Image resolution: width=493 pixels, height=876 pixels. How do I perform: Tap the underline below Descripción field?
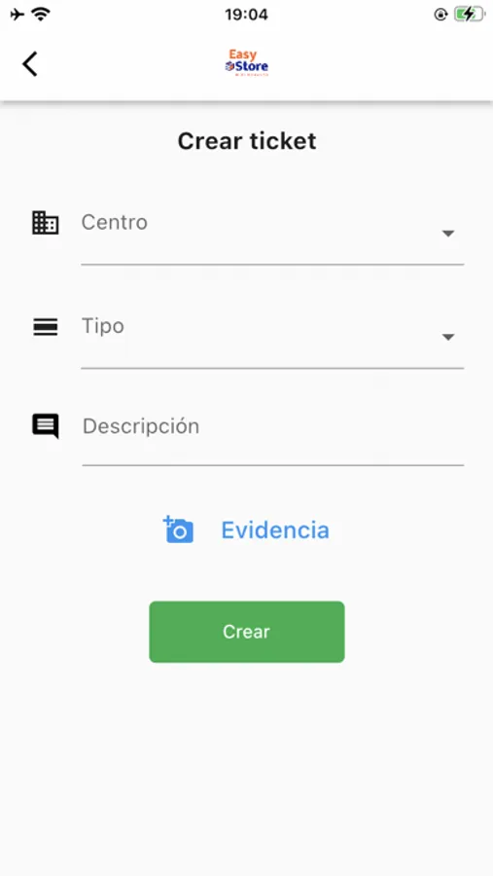[273, 465]
